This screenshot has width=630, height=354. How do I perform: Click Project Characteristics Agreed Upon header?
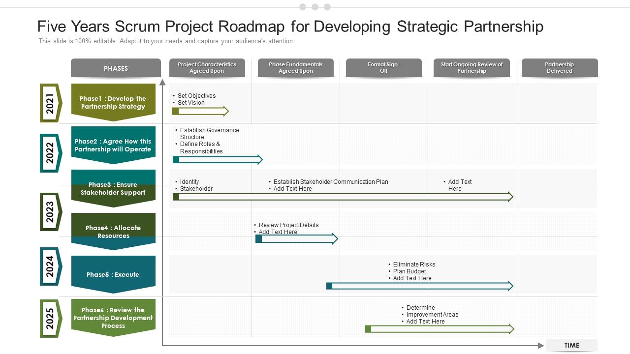pos(207,68)
